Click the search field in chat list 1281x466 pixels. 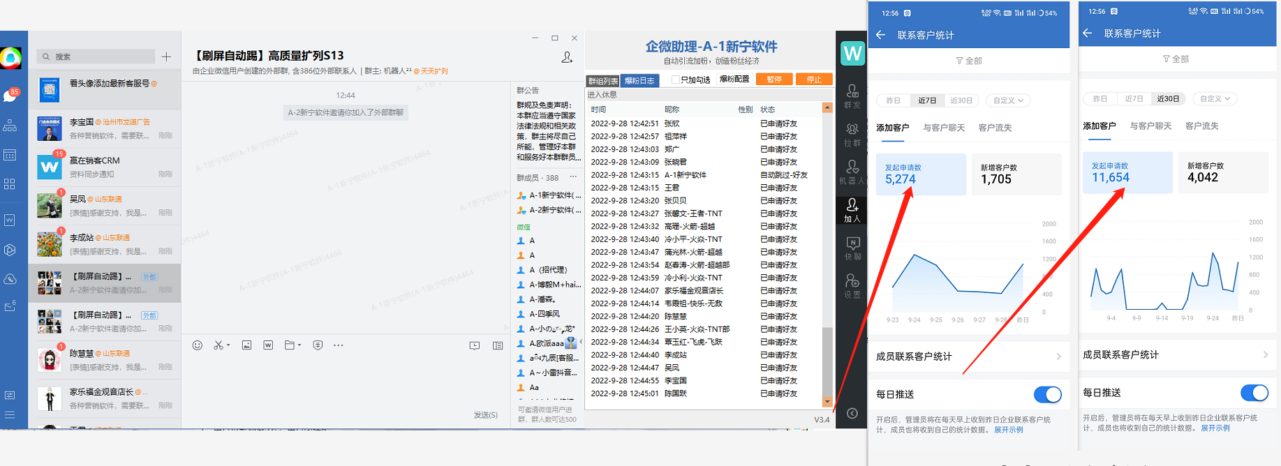[x=98, y=57]
